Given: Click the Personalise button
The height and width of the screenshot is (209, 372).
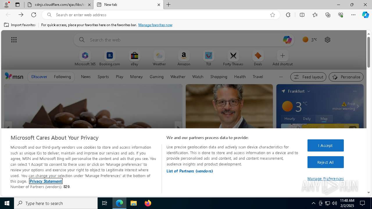Looking at the screenshot, I should [x=346, y=77].
